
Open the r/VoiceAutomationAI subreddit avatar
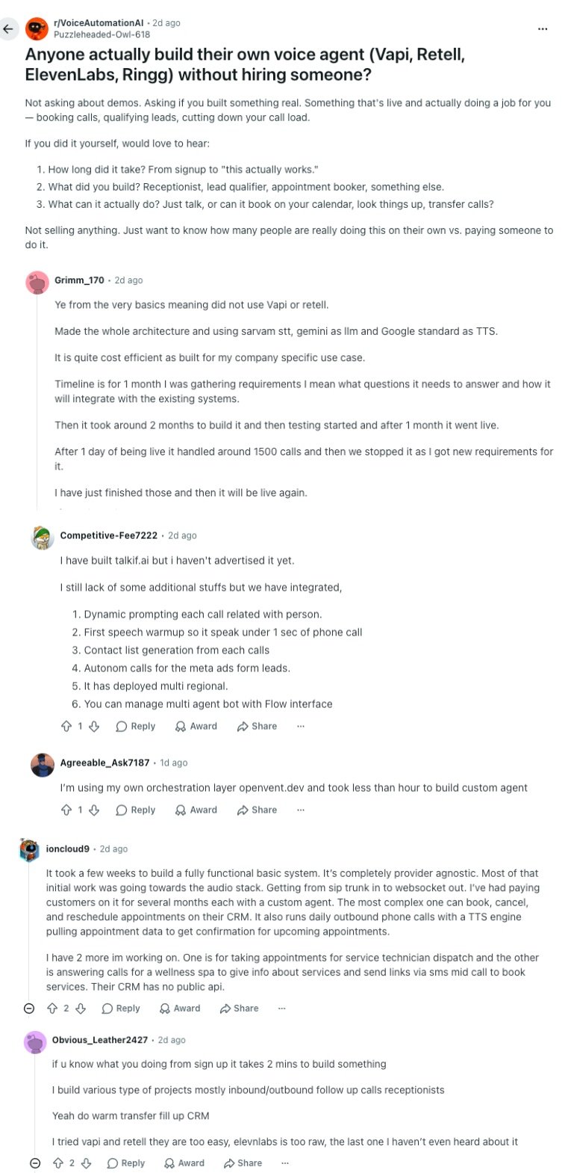[37, 29]
